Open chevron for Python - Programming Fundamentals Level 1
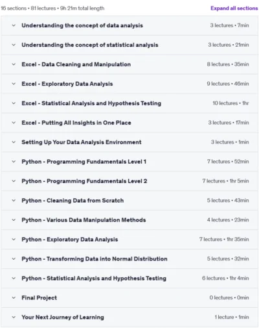This screenshot has width=259, height=328. point(14,162)
